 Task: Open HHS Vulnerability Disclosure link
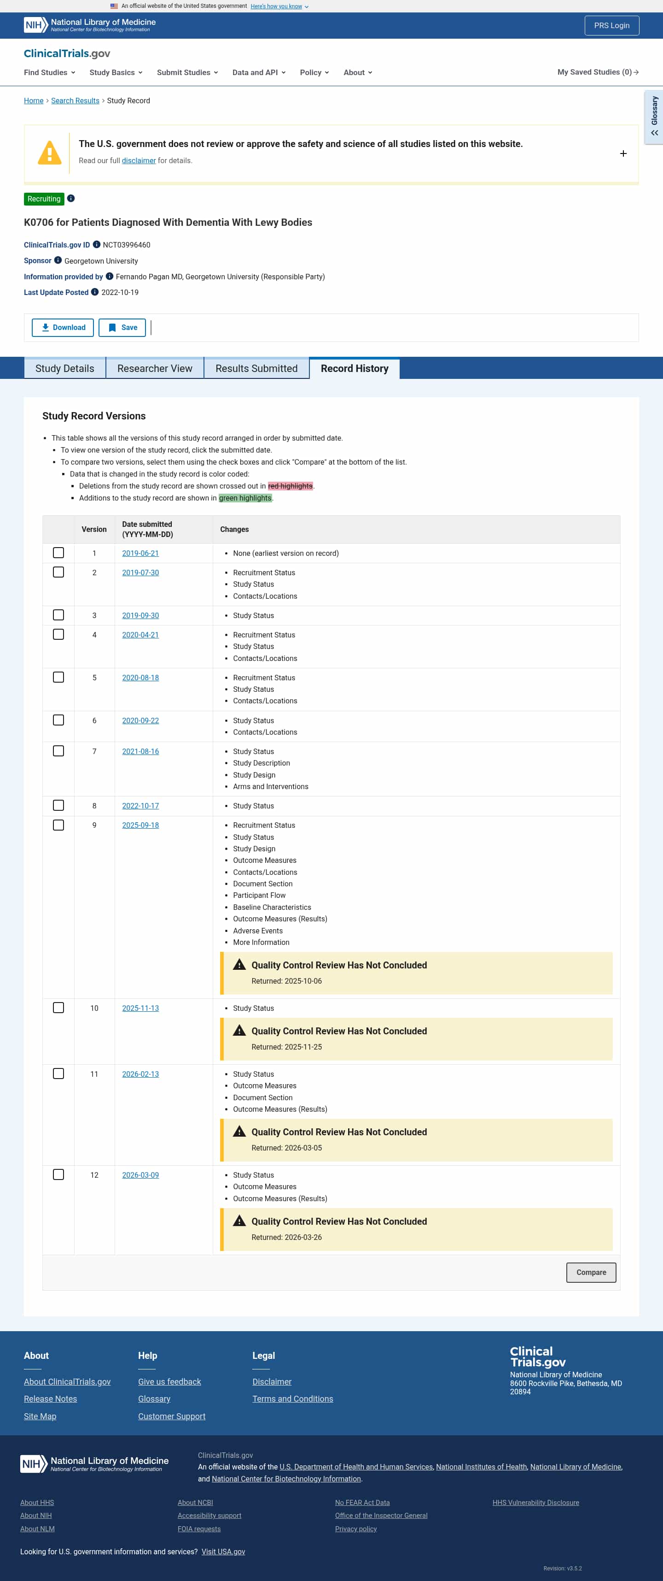pyautogui.click(x=535, y=1503)
